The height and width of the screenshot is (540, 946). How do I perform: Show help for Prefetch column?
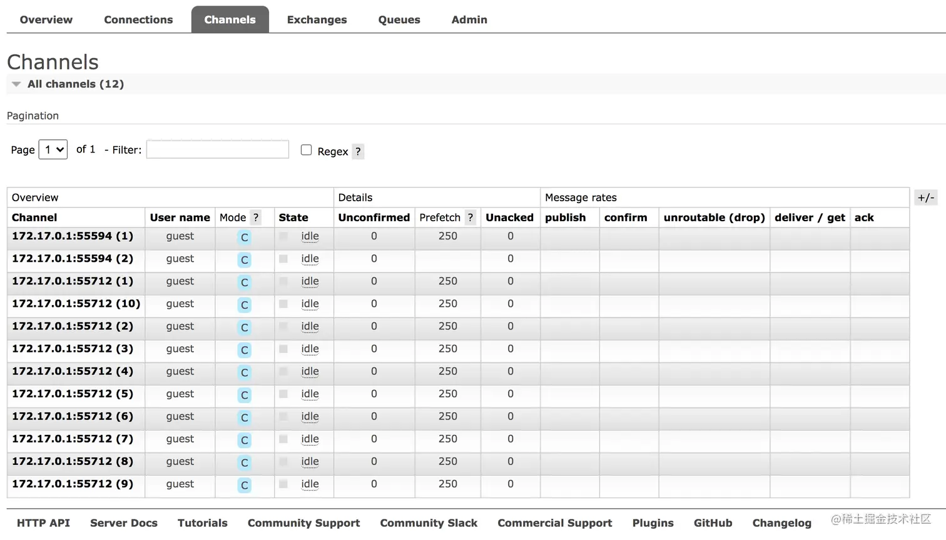coord(470,217)
